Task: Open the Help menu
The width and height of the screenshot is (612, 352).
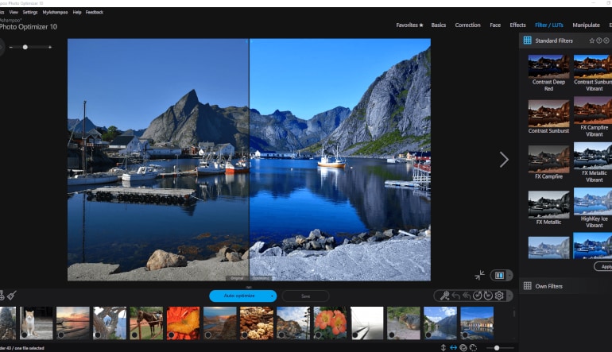Action: coord(77,12)
